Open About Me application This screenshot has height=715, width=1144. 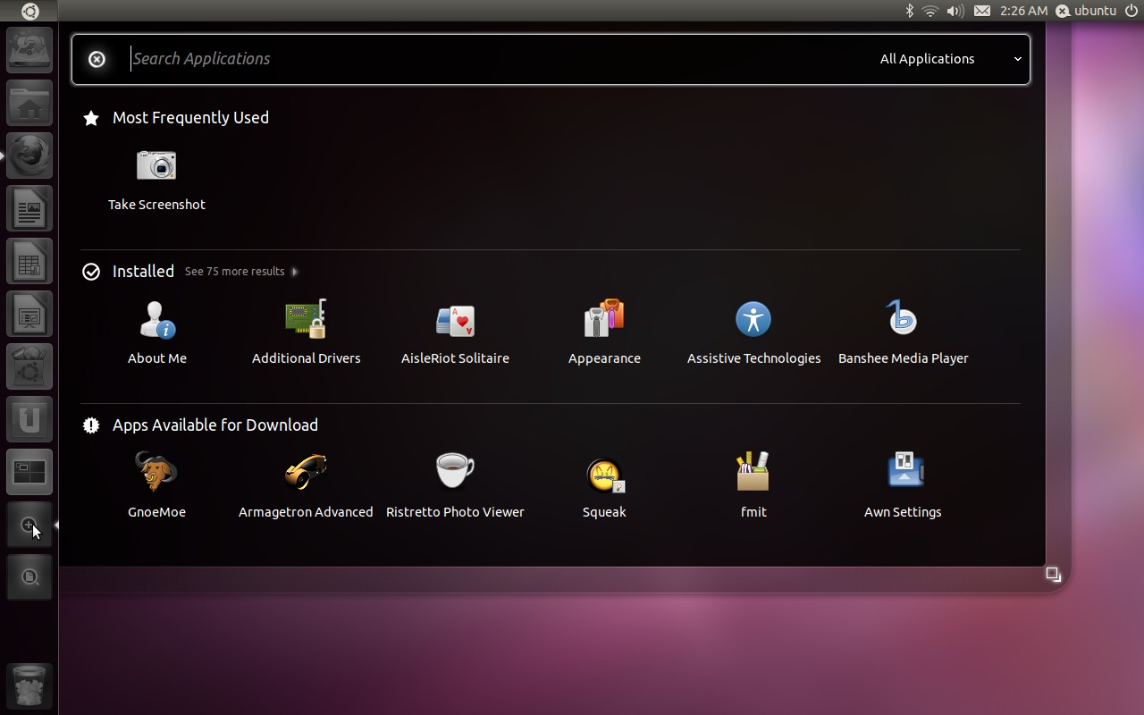156,332
